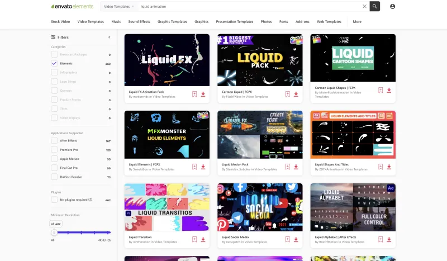Open Photos navigation tab
The image size is (447, 261).
(267, 22)
